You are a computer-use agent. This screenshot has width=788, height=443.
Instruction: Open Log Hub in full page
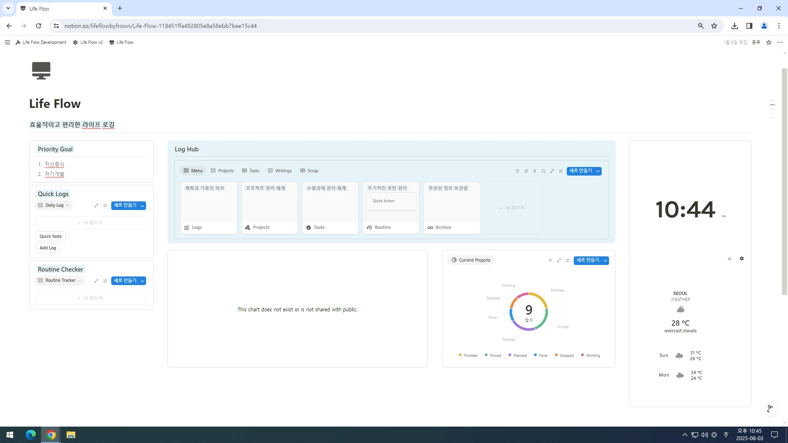pyautogui.click(x=552, y=171)
